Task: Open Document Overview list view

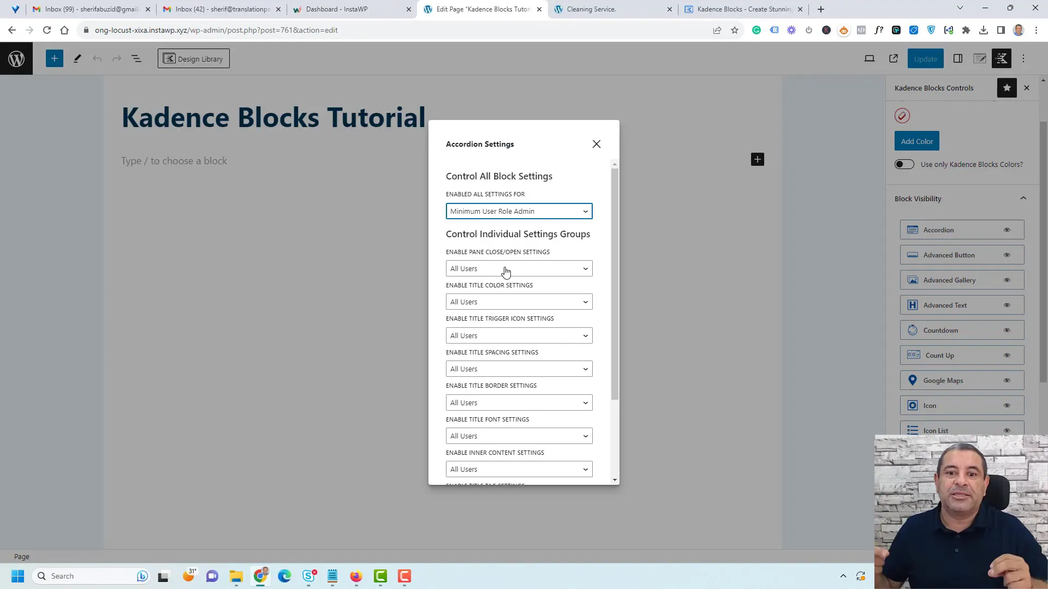Action: pos(136,58)
